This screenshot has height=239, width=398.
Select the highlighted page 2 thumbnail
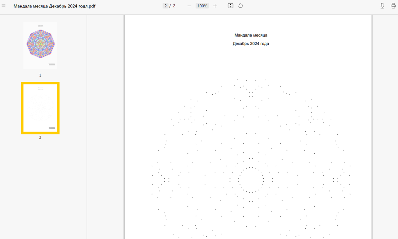[40, 108]
